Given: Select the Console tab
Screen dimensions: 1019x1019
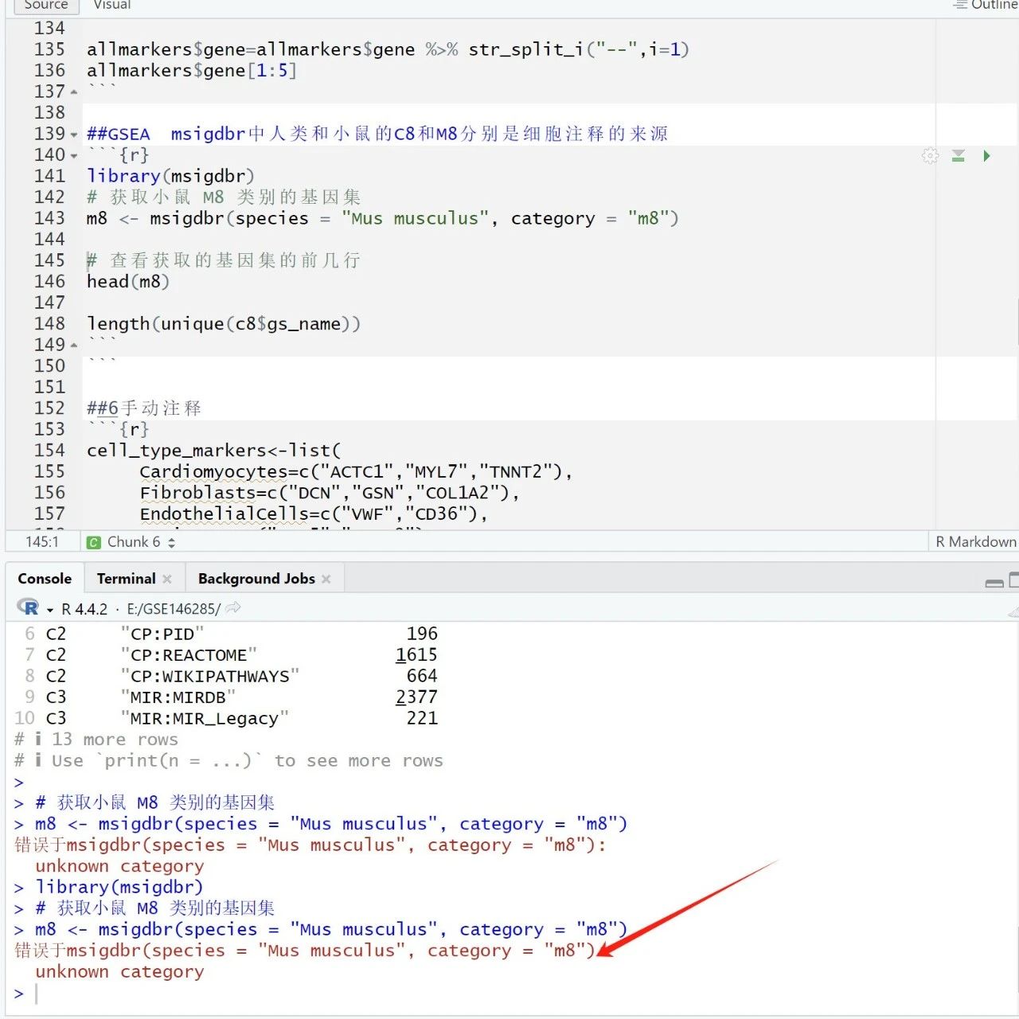Looking at the screenshot, I should 45,579.
